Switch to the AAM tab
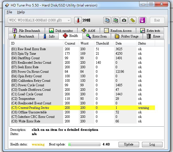This screenshot has height=152, width=173. 89,30
